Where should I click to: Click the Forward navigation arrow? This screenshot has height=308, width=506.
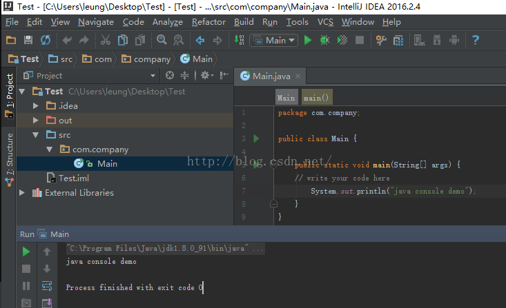pyautogui.click(x=217, y=40)
